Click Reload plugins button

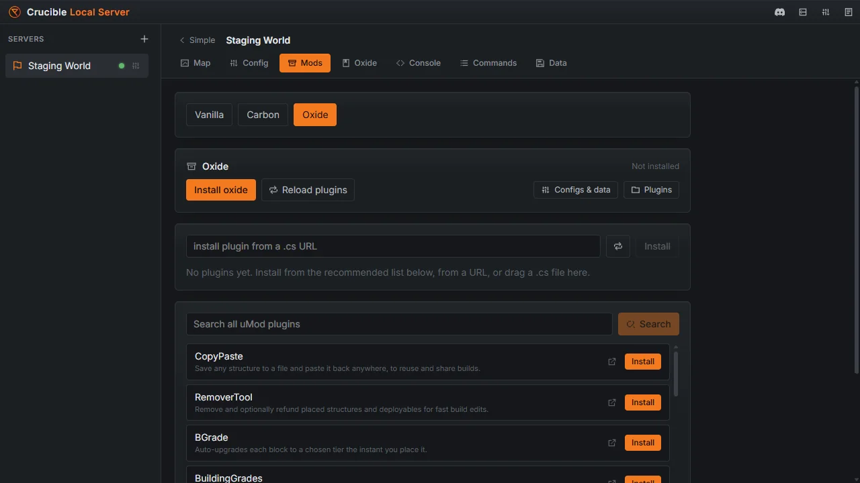[x=308, y=190]
